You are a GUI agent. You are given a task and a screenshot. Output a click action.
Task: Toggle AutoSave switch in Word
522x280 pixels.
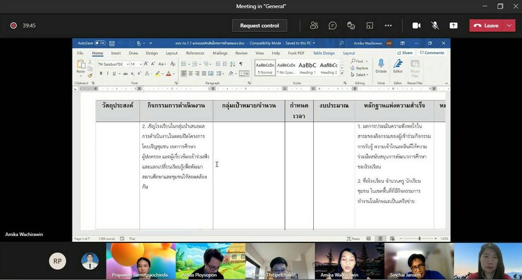tap(101, 43)
